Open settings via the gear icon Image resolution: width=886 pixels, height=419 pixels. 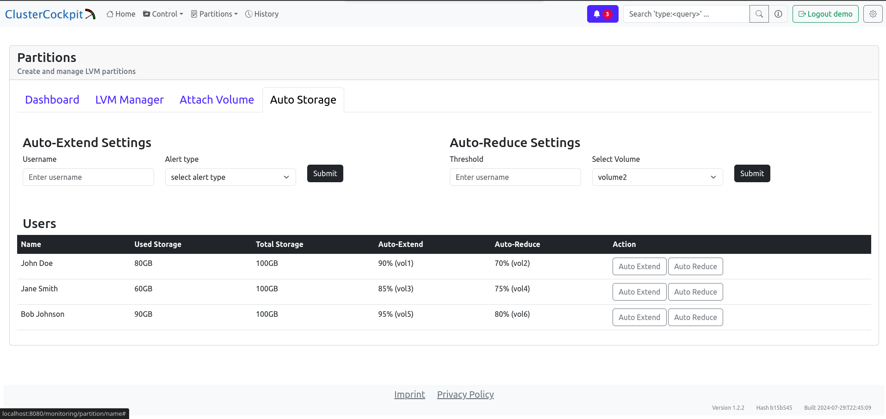tap(873, 14)
